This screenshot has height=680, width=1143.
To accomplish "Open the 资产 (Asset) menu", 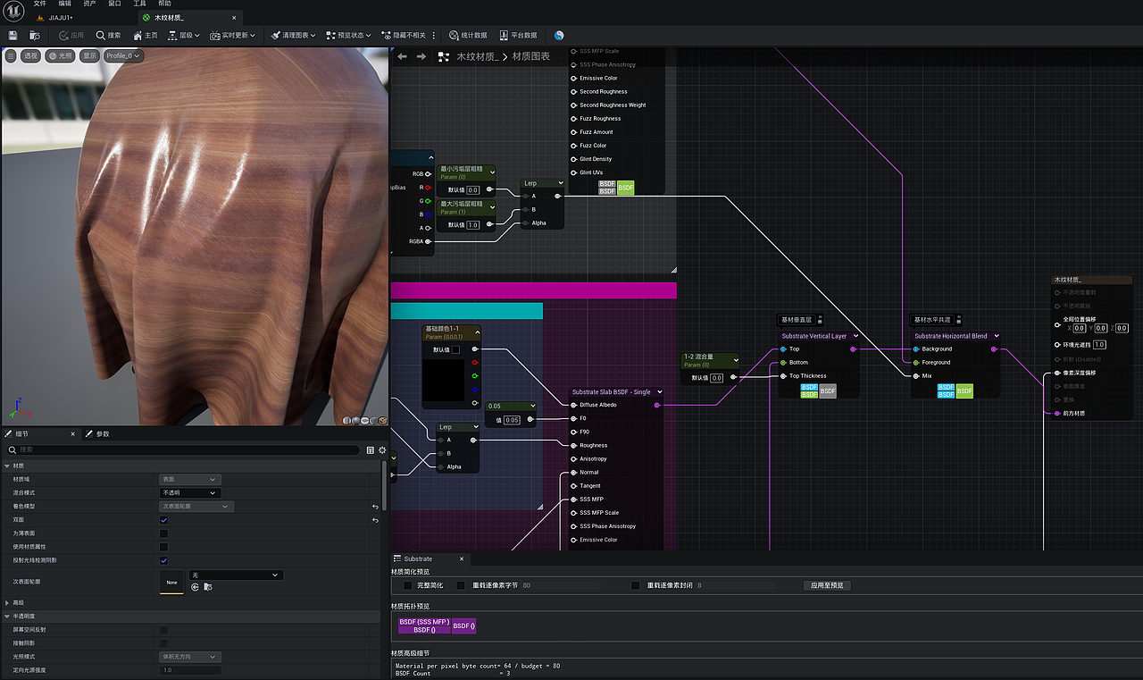I will coord(89,4).
